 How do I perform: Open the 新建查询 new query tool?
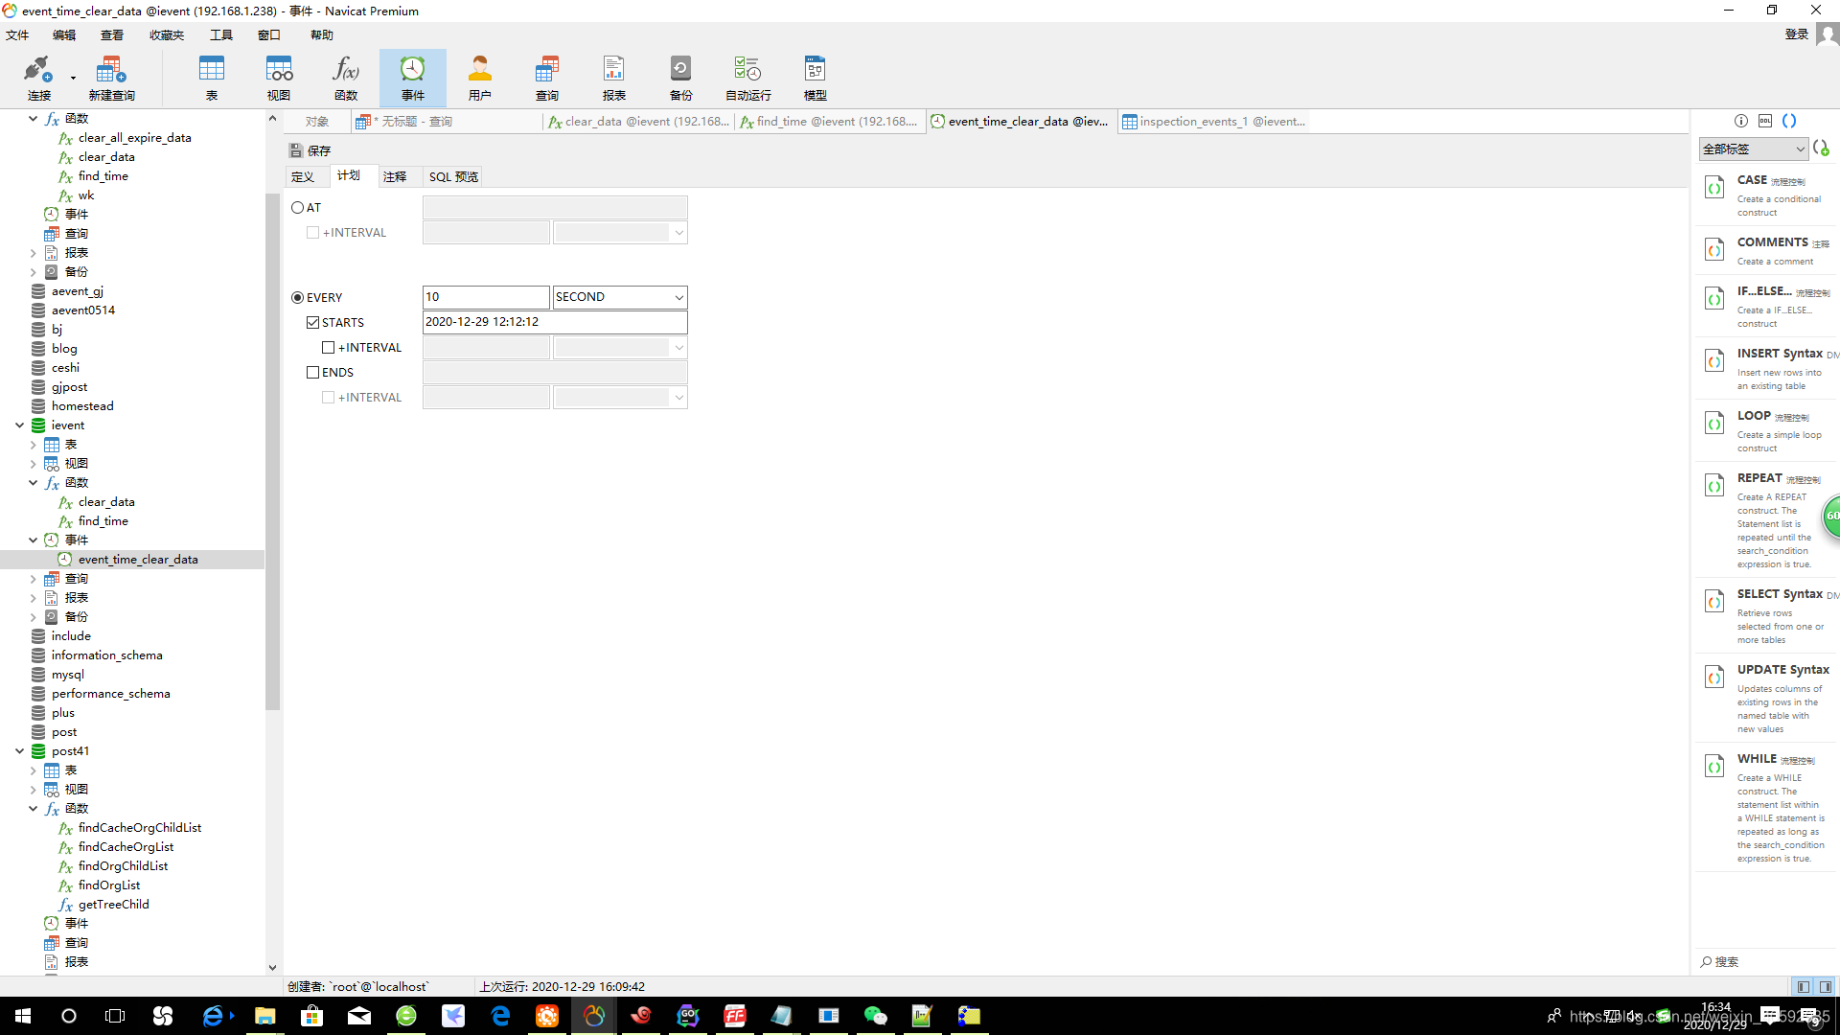[x=111, y=77]
